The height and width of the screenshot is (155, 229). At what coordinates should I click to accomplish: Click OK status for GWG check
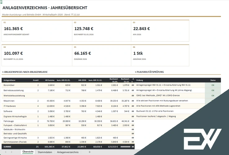tap(213, 95)
